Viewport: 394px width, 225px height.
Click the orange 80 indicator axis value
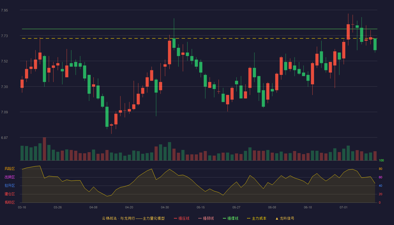pos(380,169)
